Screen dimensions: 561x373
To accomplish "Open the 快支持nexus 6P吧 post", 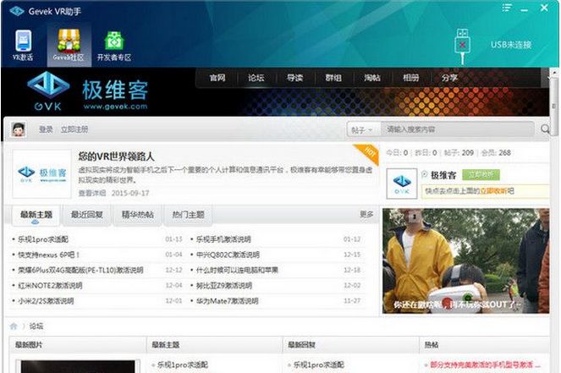I will [x=48, y=255].
